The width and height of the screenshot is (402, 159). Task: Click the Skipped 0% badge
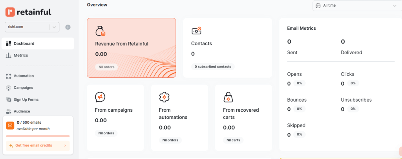(x=299, y=134)
